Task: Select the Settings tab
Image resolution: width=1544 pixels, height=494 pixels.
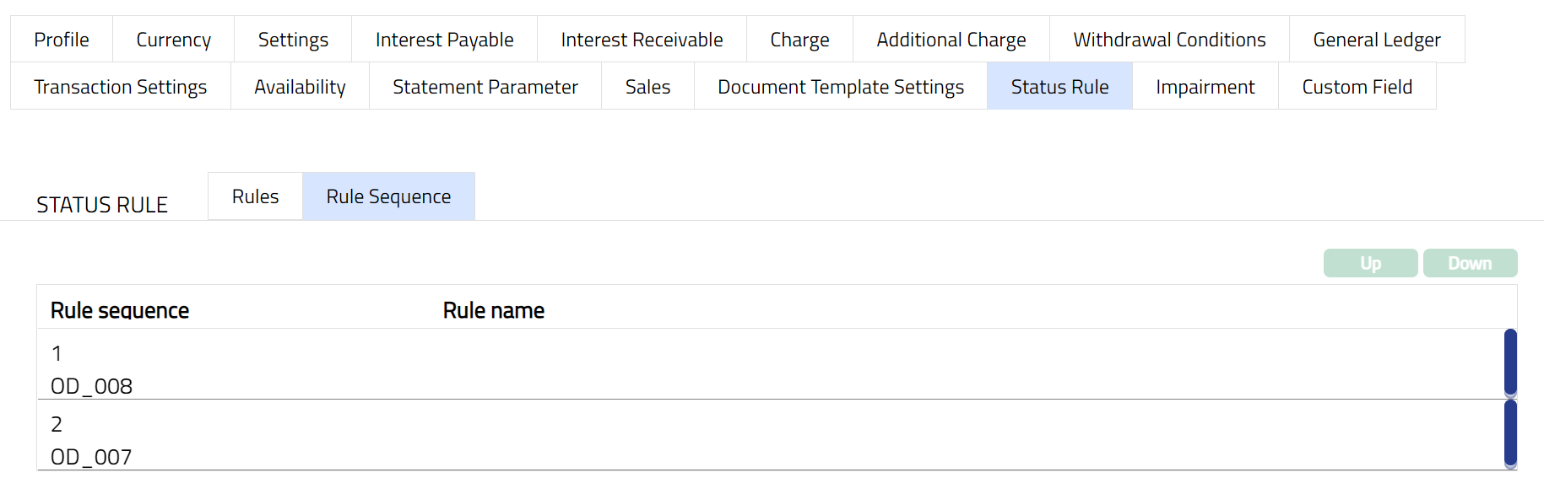Action: pyautogui.click(x=293, y=40)
